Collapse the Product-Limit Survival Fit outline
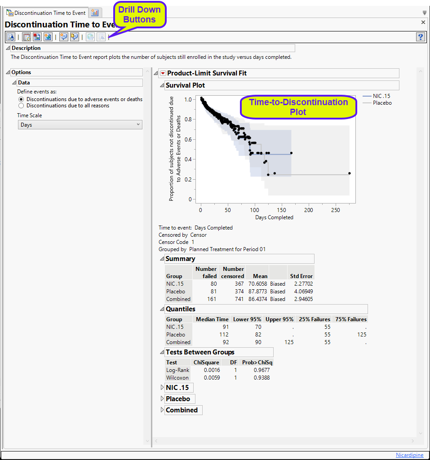The image size is (430, 460). coord(156,73)
